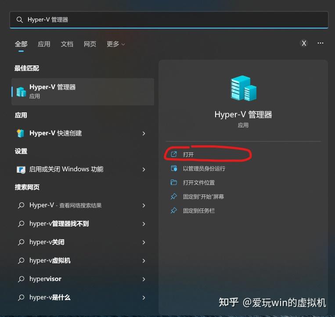Select the Hyper-V 管理器 best match result
The width and height of the screenshot is (335, 317).
(x=83, y=92)
